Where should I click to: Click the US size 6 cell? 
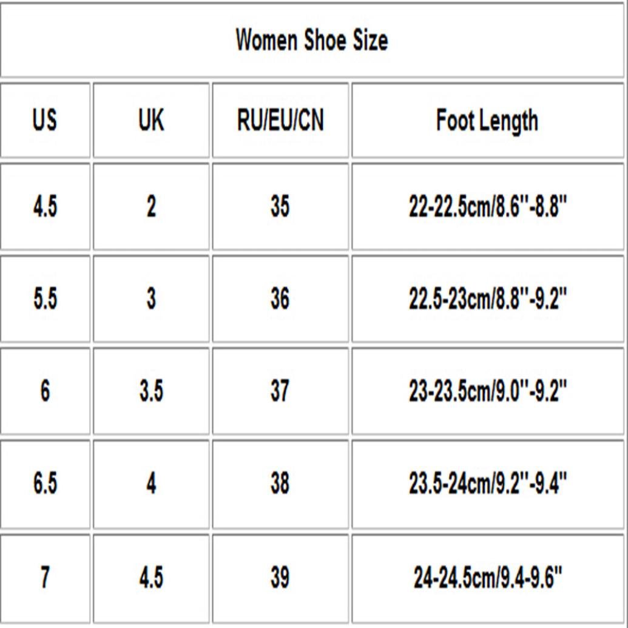45,391
